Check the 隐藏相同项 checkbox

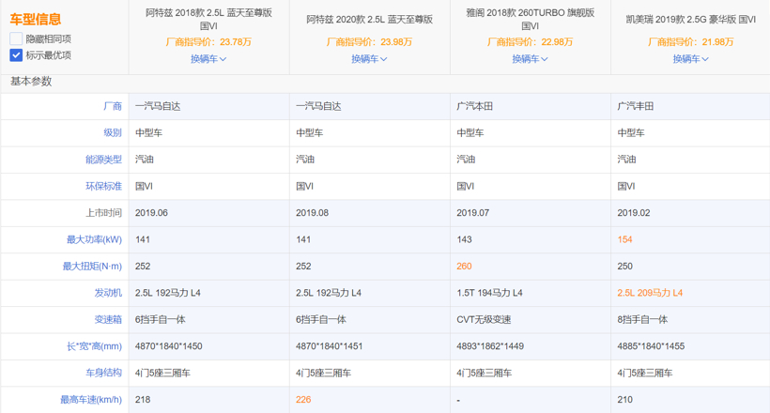pos(16,38)
